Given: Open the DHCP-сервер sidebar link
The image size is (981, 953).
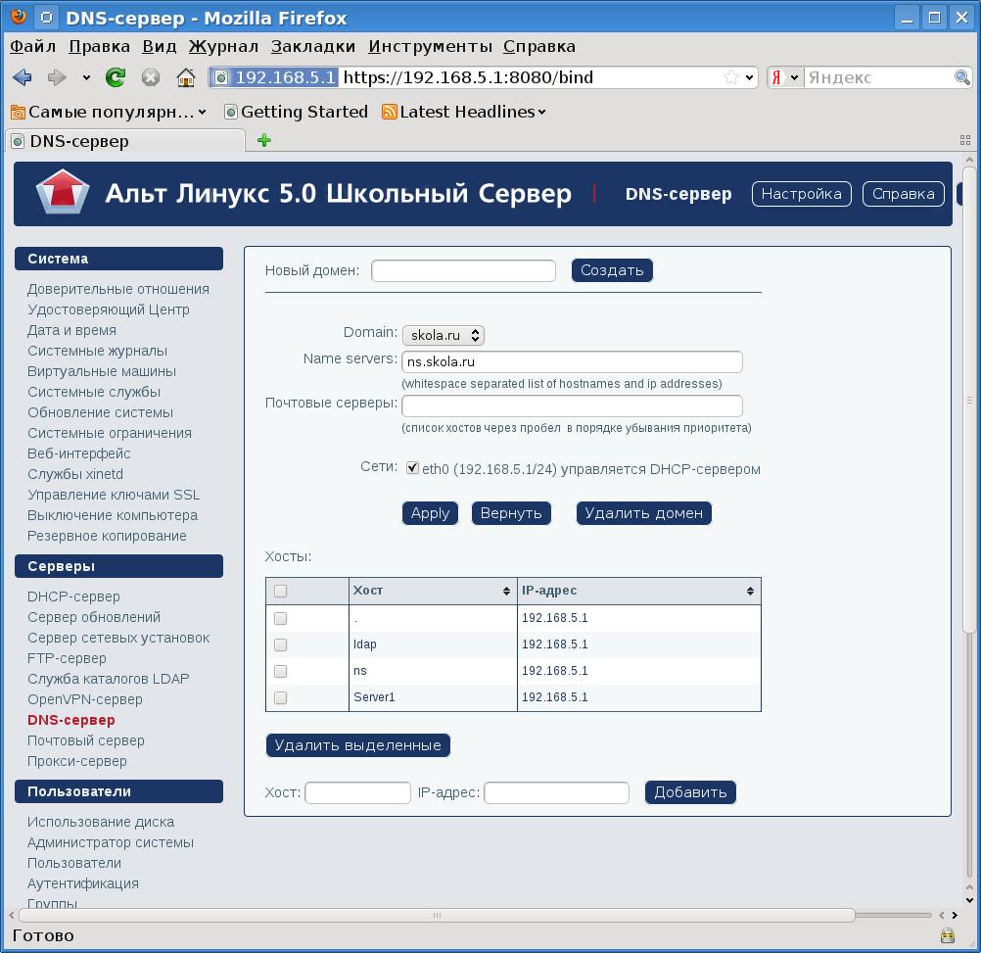Looking at the screenshot, I should [73, 596].
